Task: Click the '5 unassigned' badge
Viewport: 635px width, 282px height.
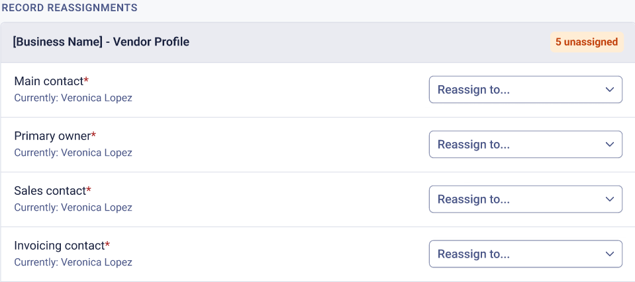Action: coord(587,42)
